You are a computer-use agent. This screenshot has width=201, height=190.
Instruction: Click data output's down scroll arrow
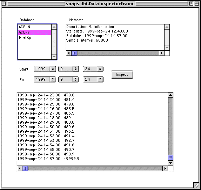[170, 163]
